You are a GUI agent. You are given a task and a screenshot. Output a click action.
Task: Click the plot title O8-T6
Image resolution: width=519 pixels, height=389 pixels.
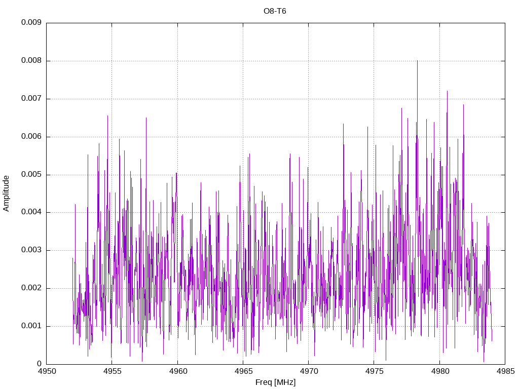(275, 11)
